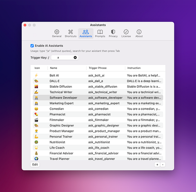Open the General settings gear tab

[57, 34]
